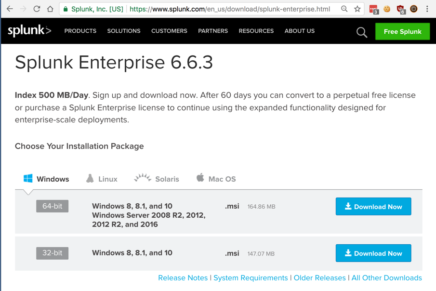
Task: Bookmark this page with the star icon
Action: coord(357,9)
